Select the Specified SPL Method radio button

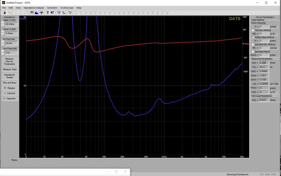pos(253,44)
